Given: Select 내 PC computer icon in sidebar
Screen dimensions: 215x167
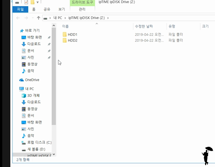Looking at the screenshot, I should tap(21, 89).
